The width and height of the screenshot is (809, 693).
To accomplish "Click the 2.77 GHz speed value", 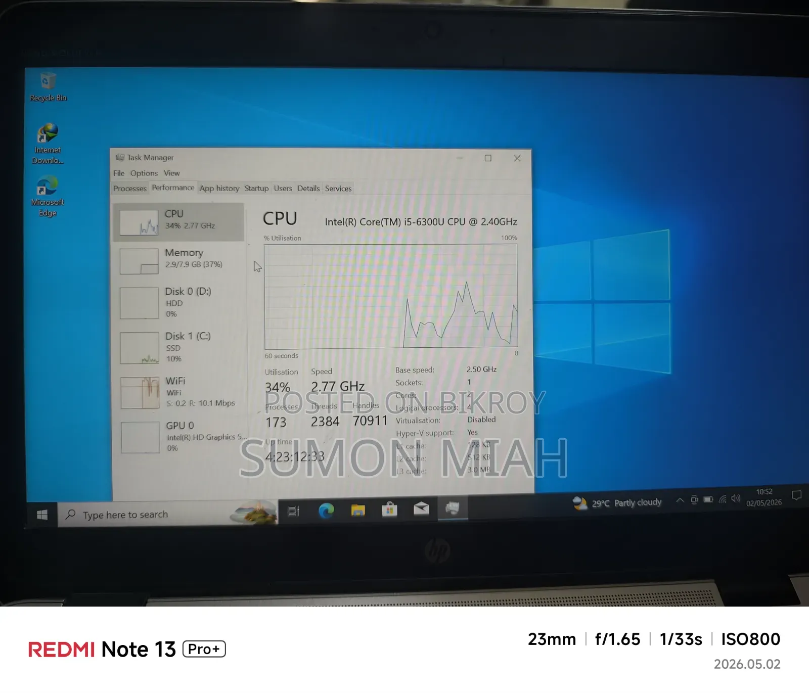I will coord(338,387).
